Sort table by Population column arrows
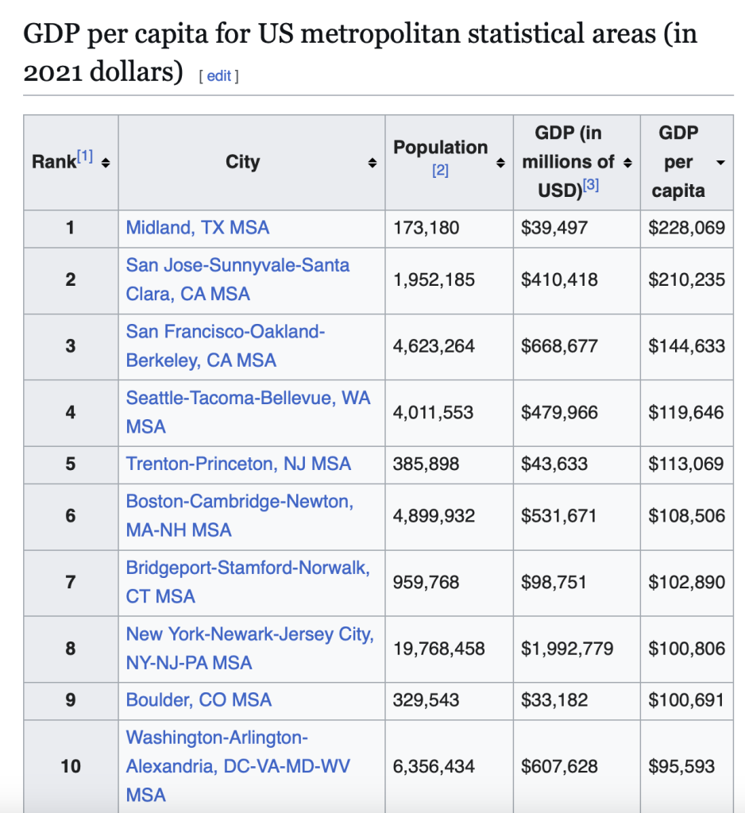The height and width of the screenshot is (813, 745). pos(500,163)
